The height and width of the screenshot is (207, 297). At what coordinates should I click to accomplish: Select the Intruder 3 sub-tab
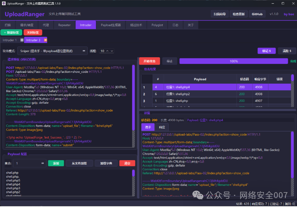[x=33, y=40]
